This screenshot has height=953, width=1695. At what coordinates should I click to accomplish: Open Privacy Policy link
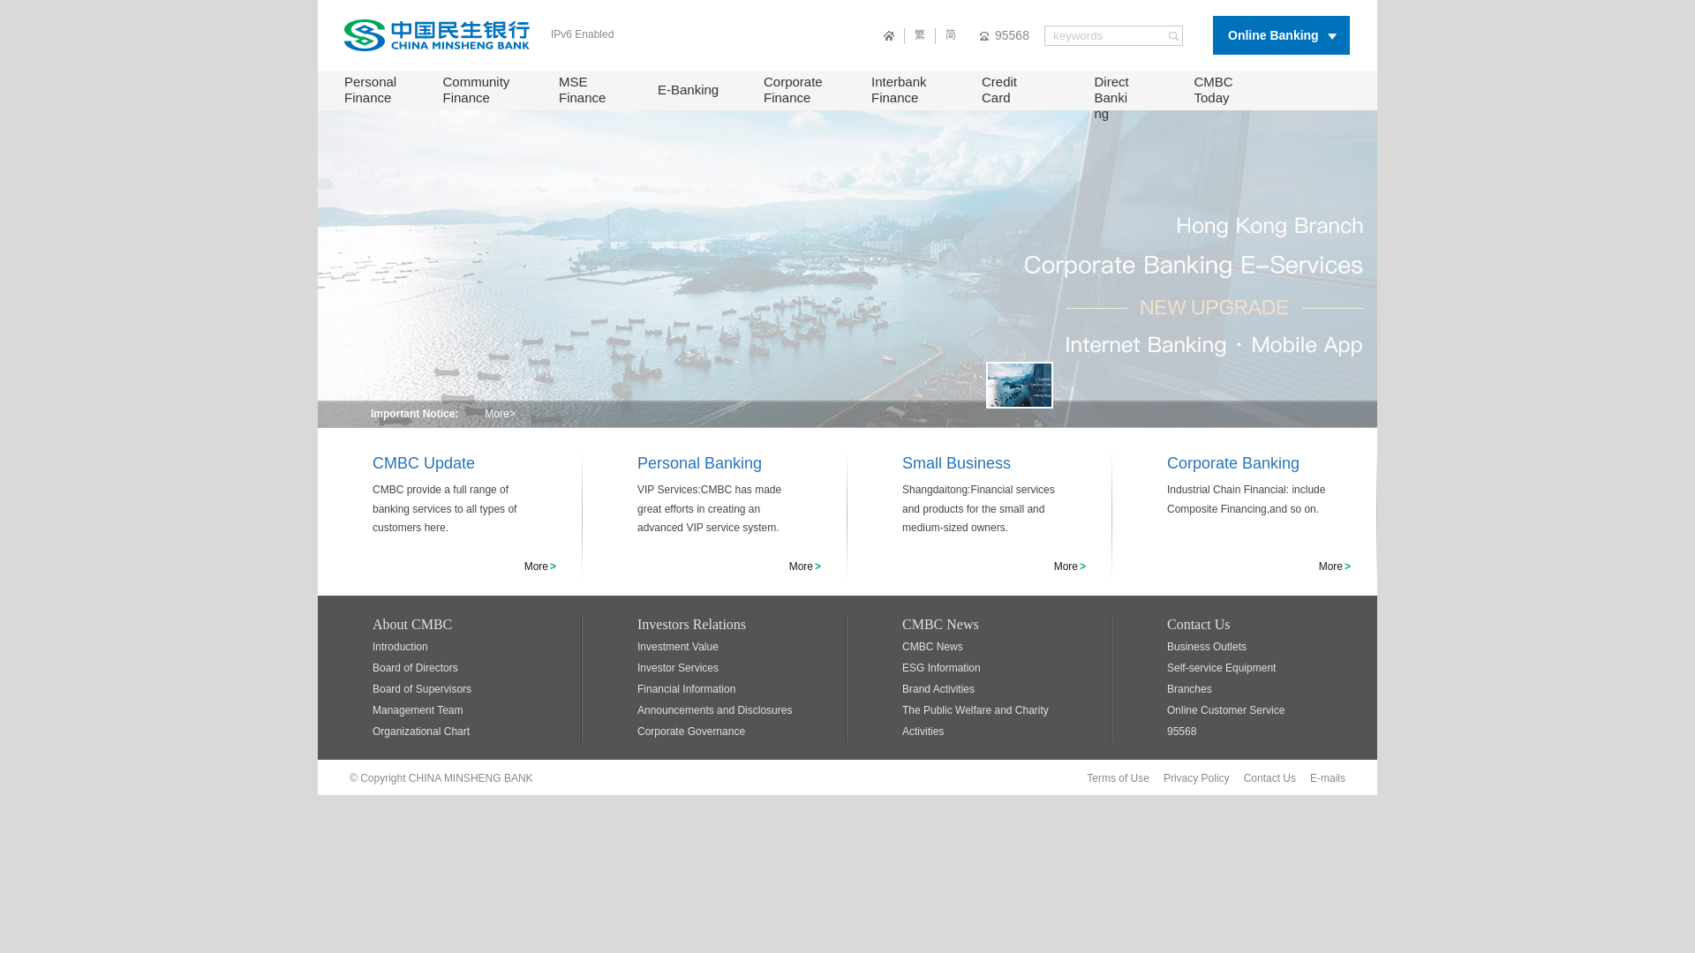pos(1196,778)
